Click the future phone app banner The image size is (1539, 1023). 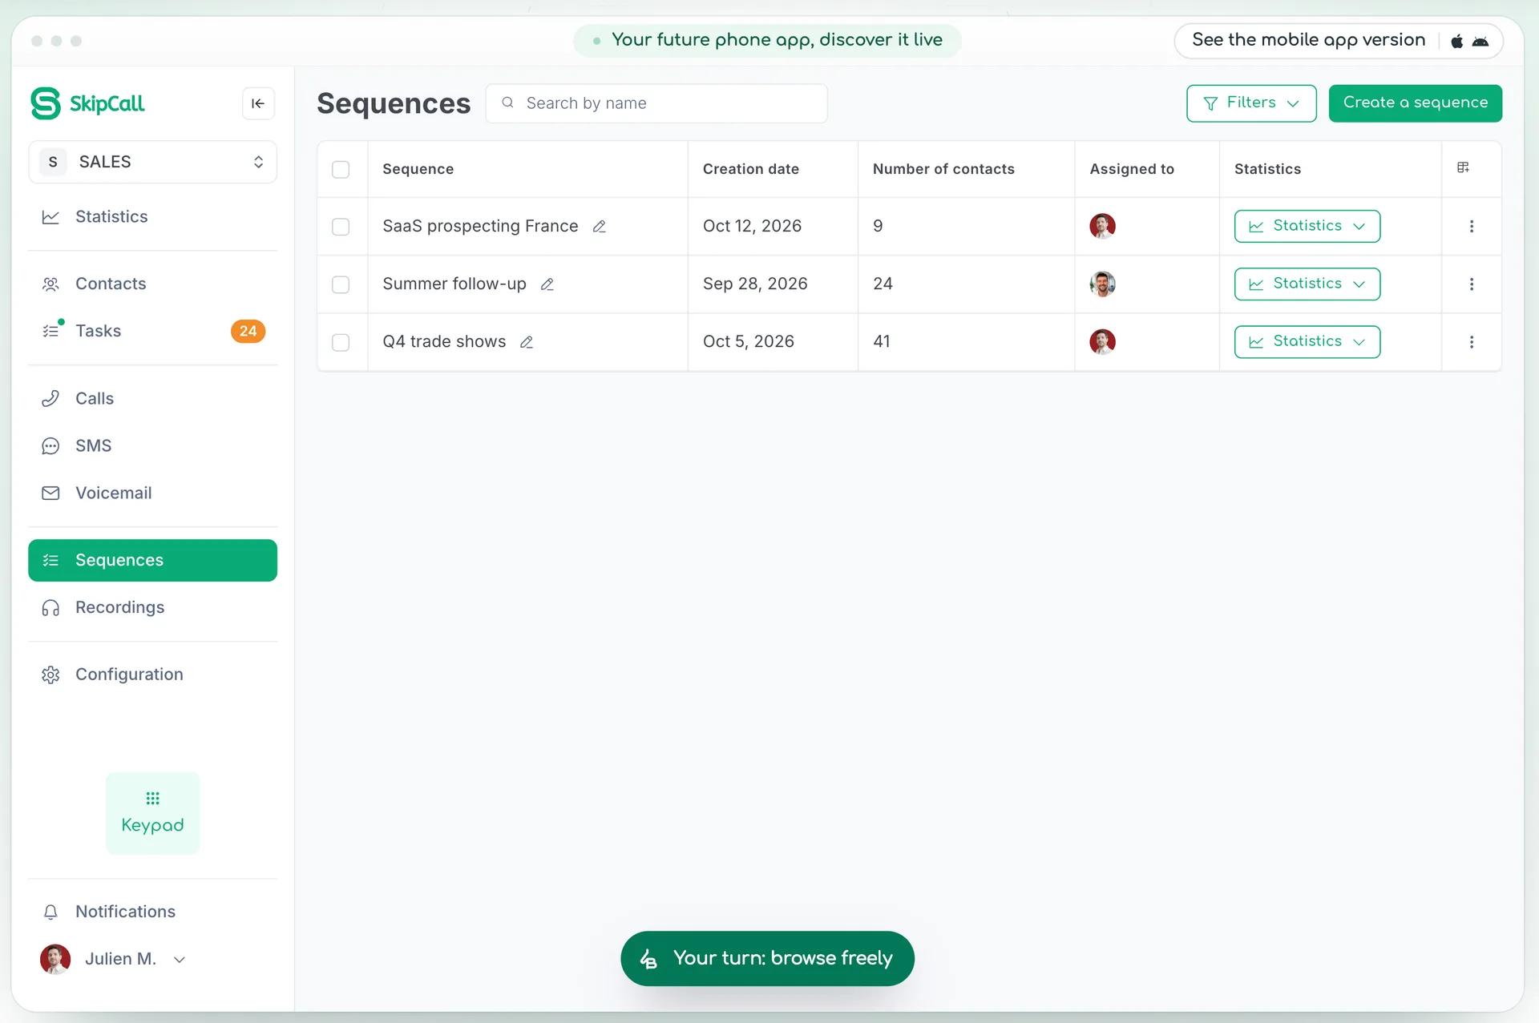coord(767,40)
